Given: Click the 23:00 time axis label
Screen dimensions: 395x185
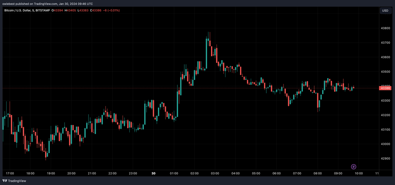Looking at the screenshot, I should pyautogui.click(x=133, y=173).
